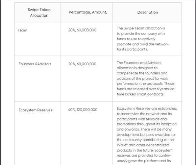
Task: Click 'uously grow the platform and its' line
Action: (x=144, y=161)
